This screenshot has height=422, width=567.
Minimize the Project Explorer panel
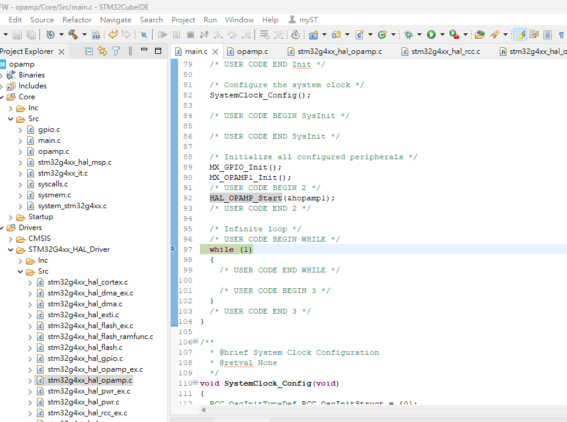pos(144,51)
